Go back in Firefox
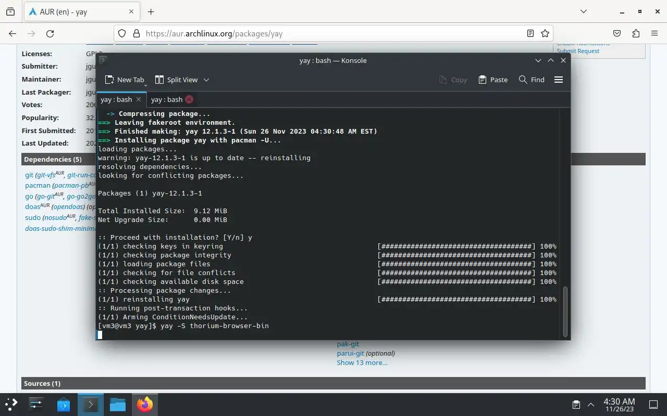 pos(13,33)
